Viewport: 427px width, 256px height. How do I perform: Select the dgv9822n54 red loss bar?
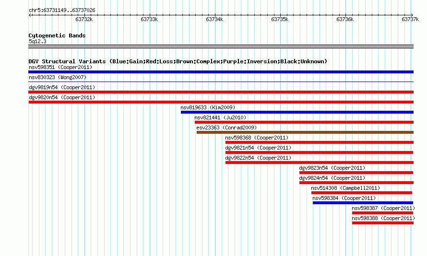coord(320,163)
